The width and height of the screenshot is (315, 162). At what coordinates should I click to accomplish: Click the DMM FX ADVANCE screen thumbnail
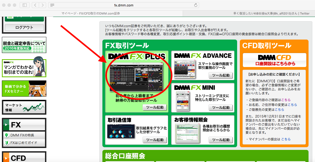point(185,70)
